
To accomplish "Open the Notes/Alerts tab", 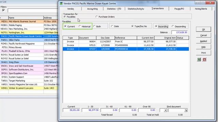I will (x=201, y=9).
